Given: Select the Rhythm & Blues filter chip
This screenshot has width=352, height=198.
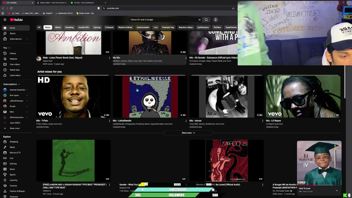Looking at the screenshot, I should (125, 27).
